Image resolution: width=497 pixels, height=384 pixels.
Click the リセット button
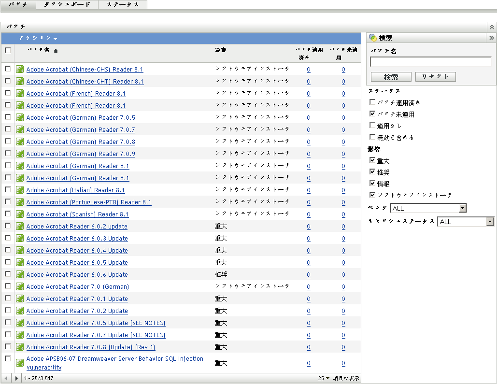tap(435, 77)
